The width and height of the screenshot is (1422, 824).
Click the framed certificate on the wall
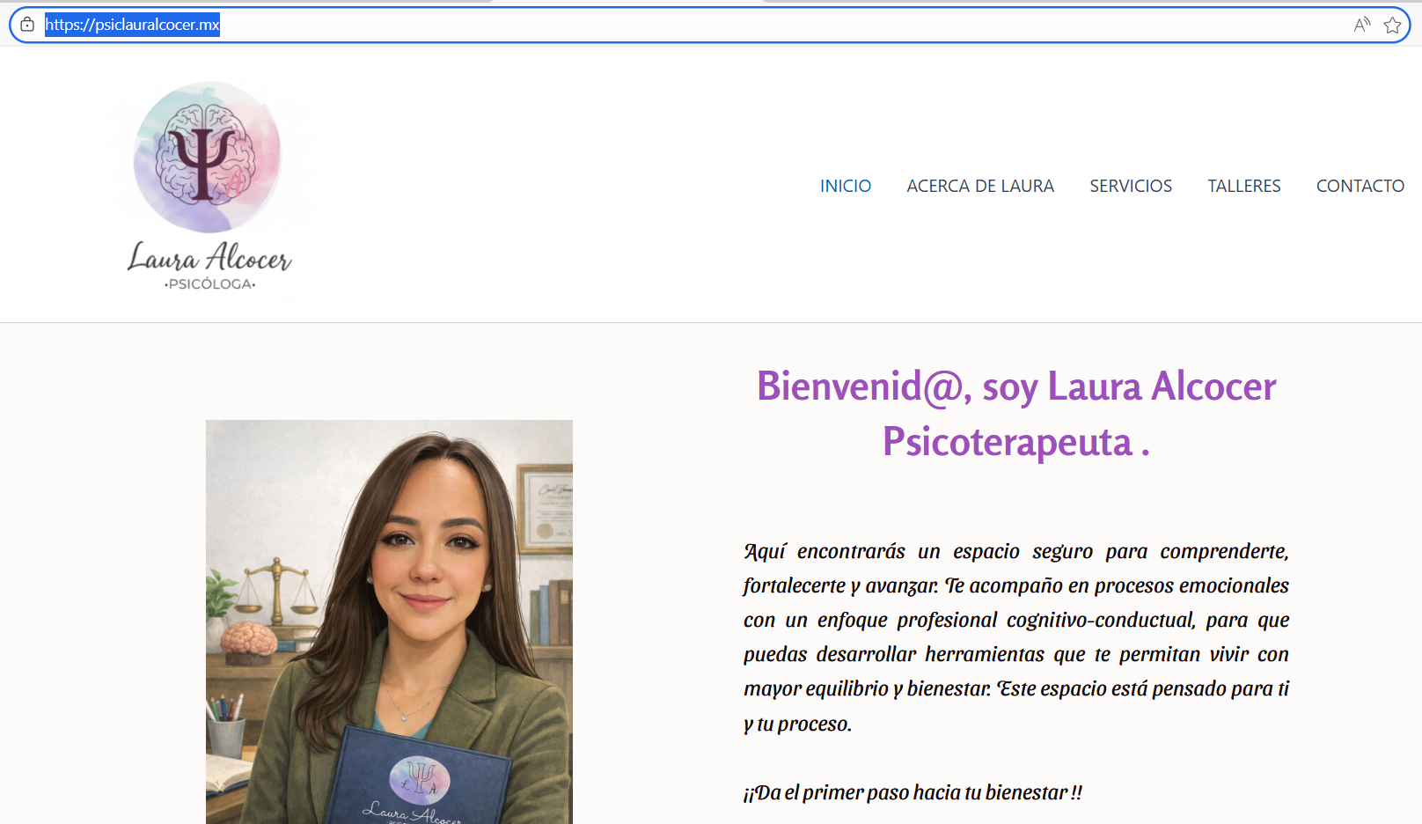[547, 506]
